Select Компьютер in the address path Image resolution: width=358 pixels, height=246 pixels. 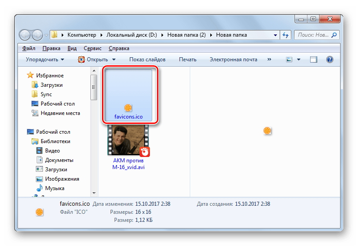82,35
